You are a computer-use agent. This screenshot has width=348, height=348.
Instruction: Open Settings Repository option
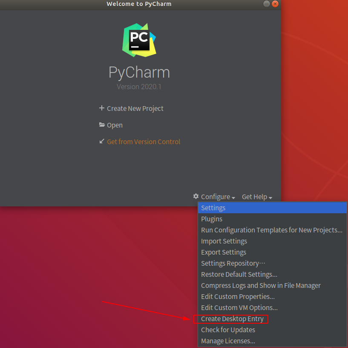(233, 263)
